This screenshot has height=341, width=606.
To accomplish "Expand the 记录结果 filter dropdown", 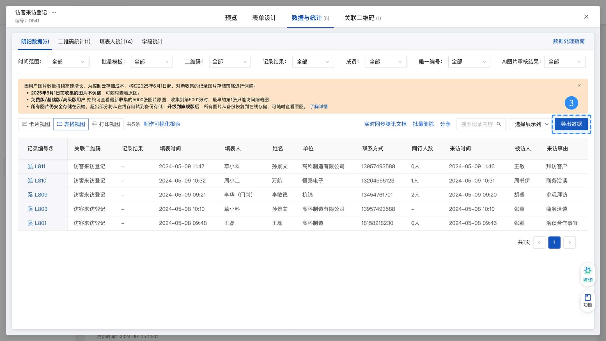I will point(313,62).
